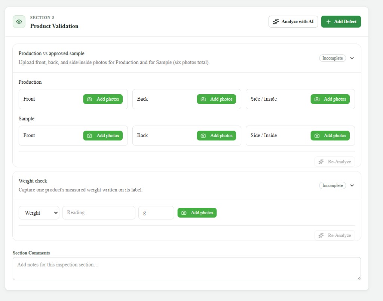
Task: Collapse the Weight check panel chevron
Action: [352, 185]
